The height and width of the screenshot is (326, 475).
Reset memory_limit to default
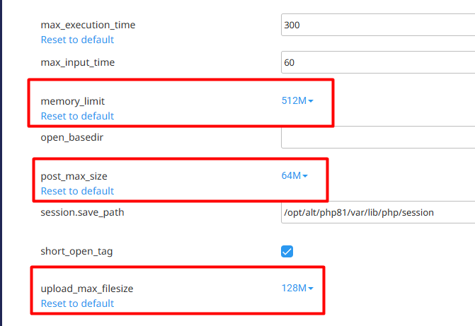point(77,116)
